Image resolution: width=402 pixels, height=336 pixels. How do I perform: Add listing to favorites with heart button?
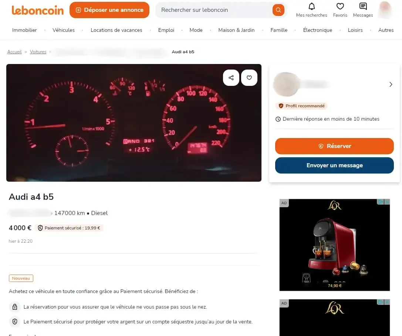point(249,78)
